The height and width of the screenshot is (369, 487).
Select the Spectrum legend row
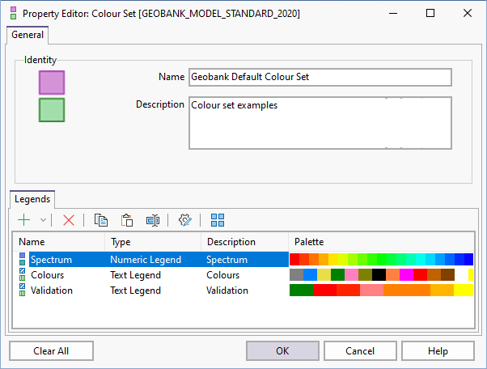pyautogui.click(x=243, y=260)
